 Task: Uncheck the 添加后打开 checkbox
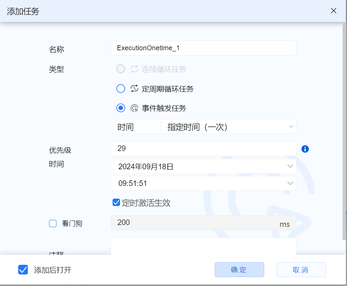[x=23, y=270]
